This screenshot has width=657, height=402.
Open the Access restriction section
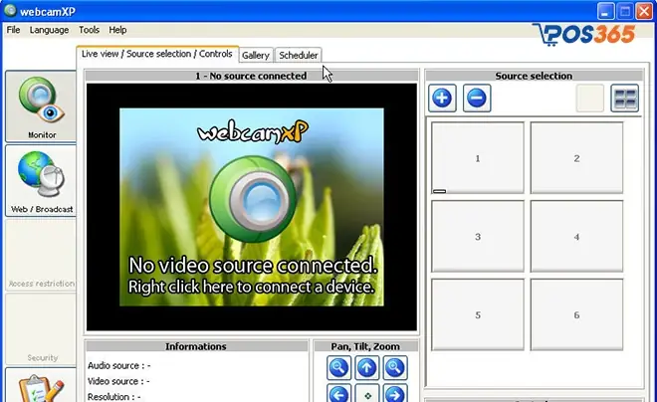(41, 255)
